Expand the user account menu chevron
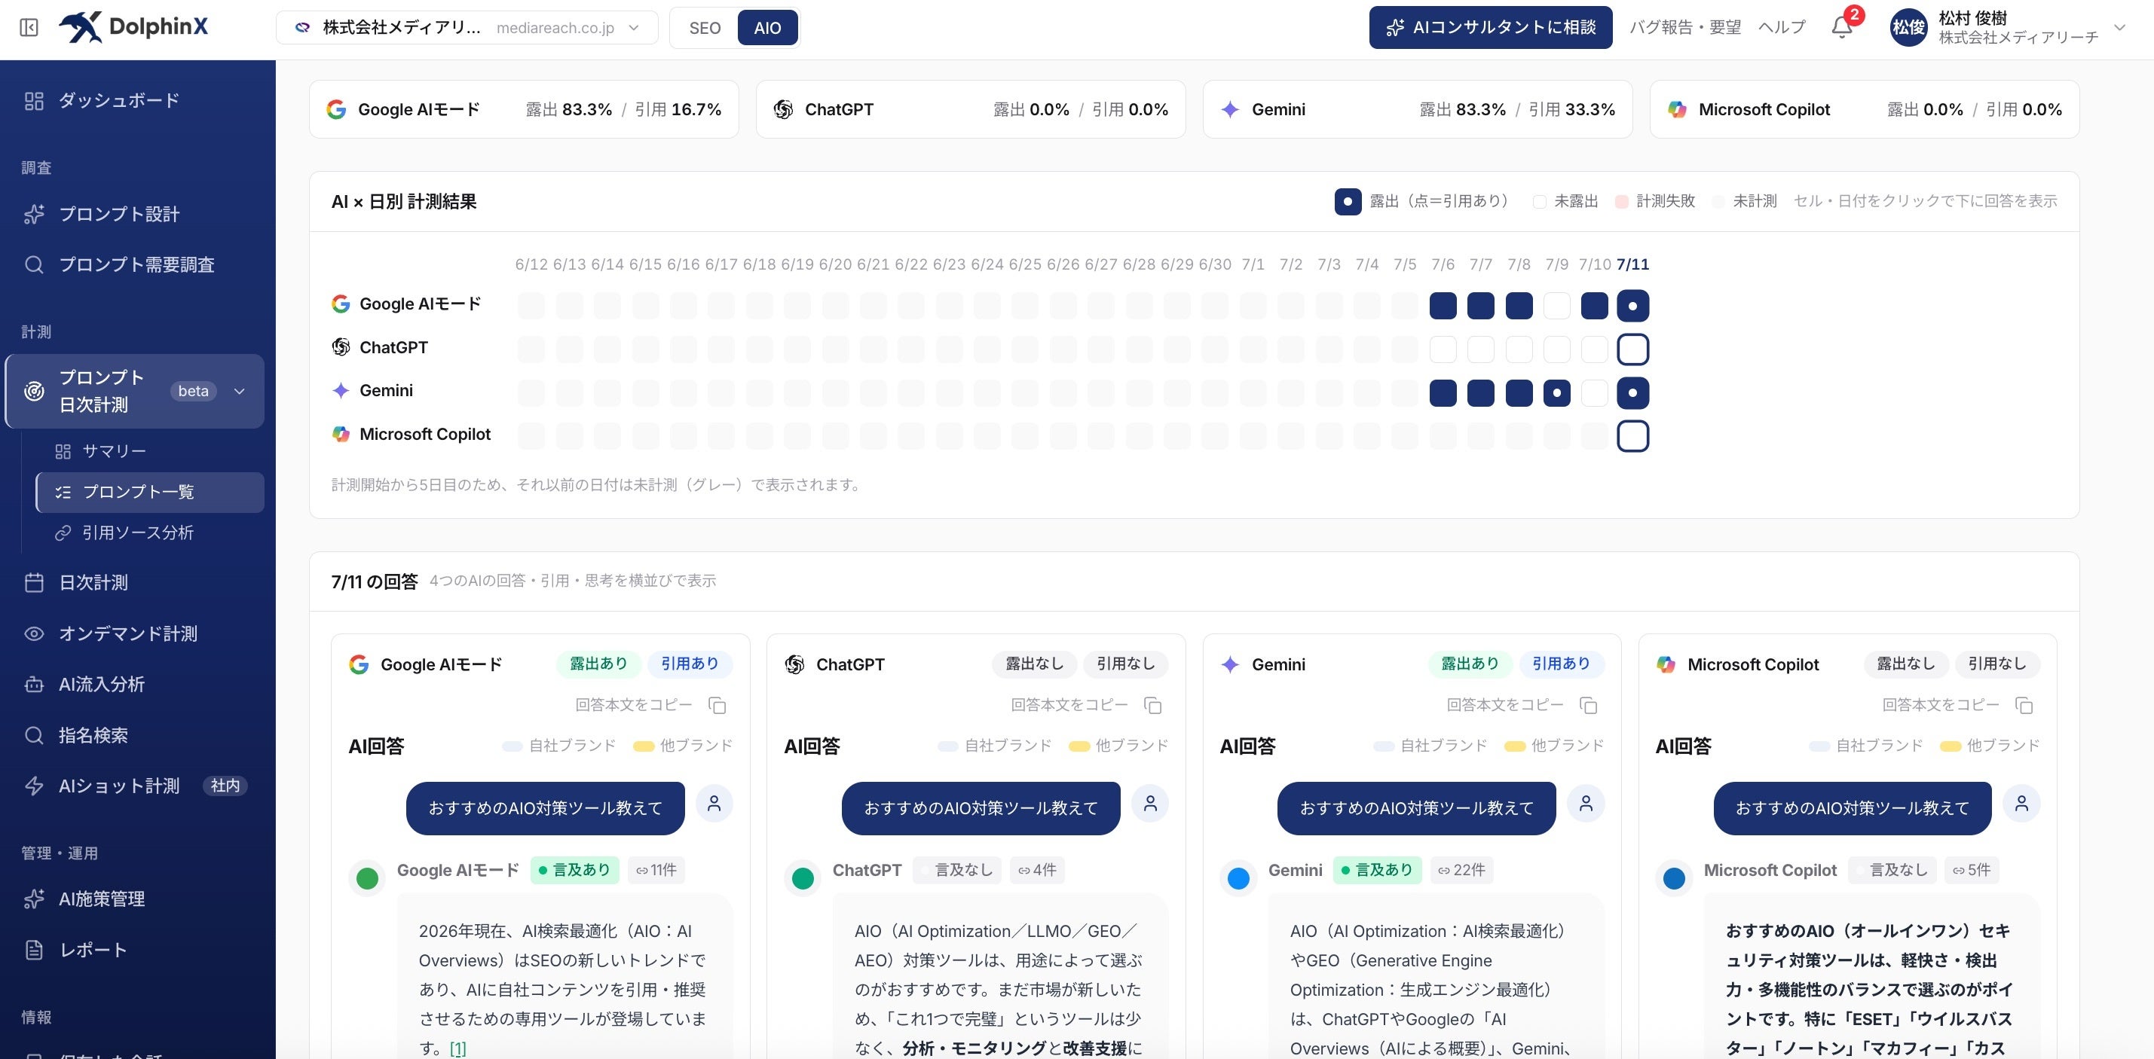 tap(2120, 28)
